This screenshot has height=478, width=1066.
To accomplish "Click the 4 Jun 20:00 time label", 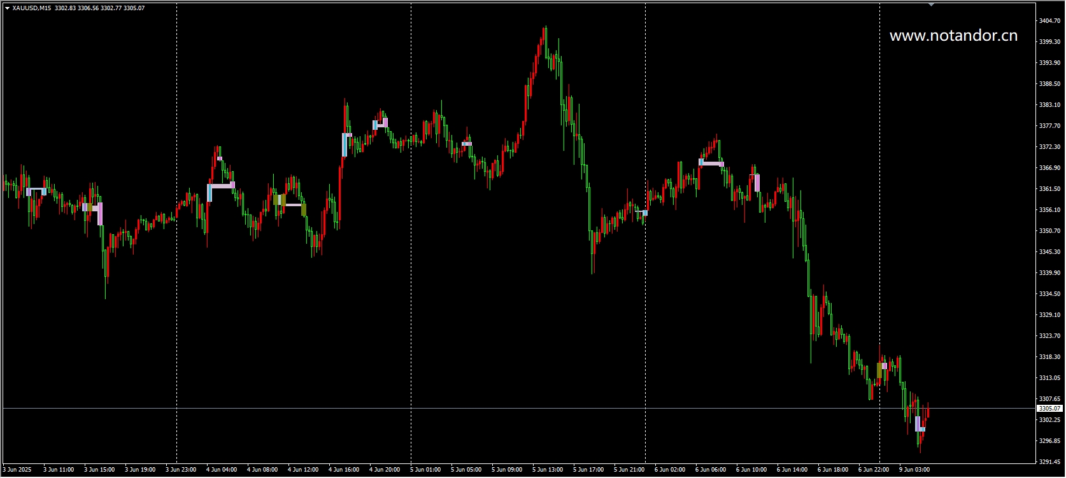I will (385, 470).
